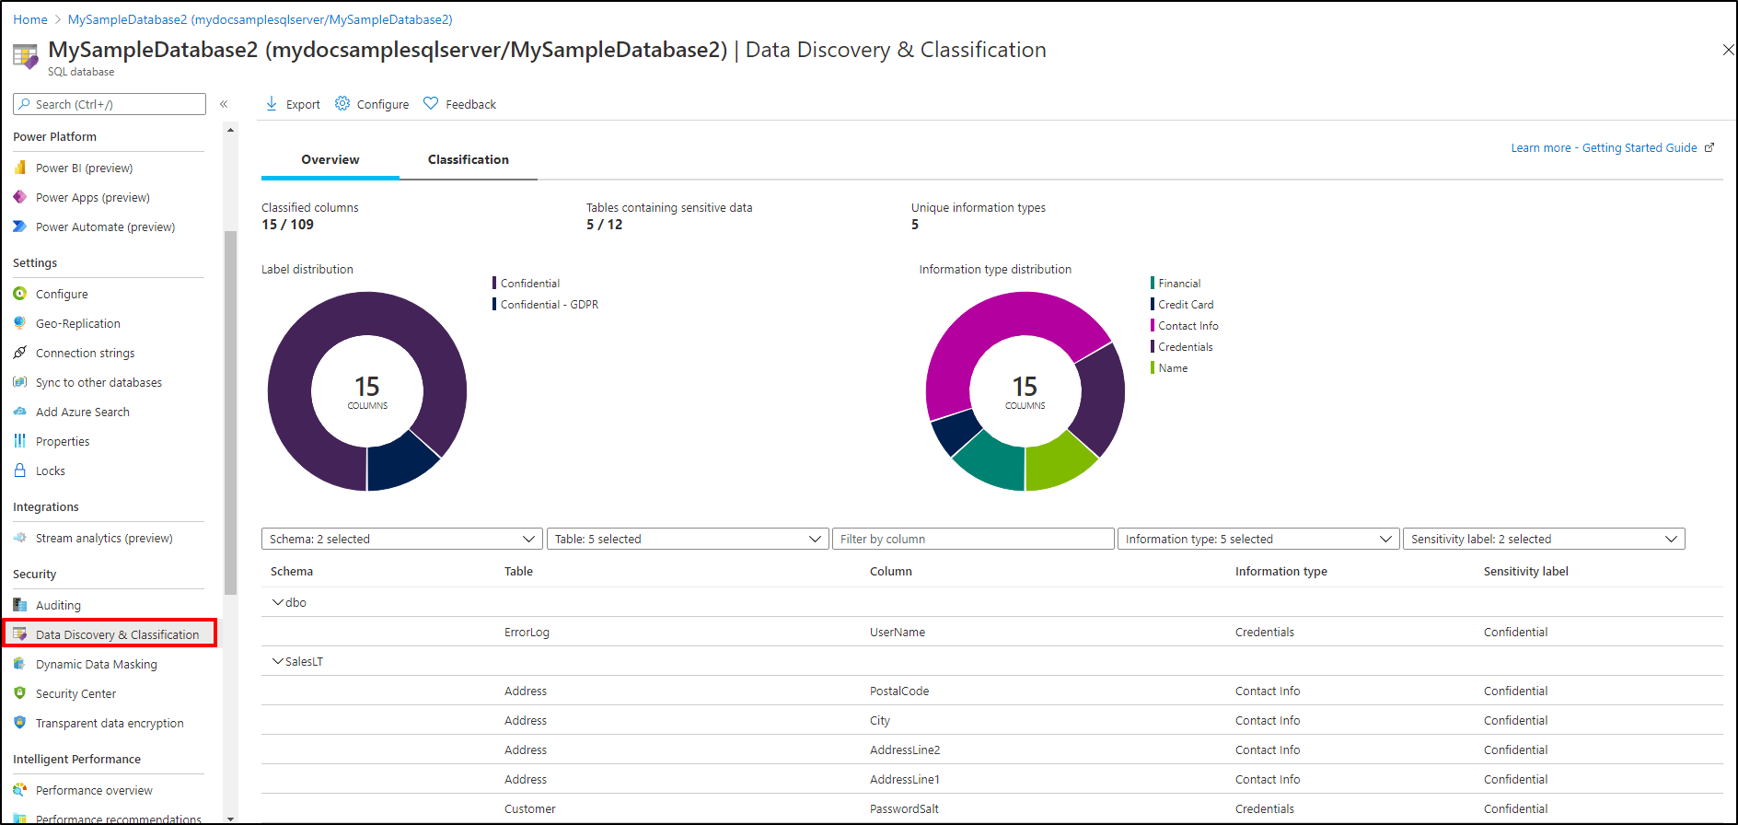Click the Filter by column input
This screenshot has width=1738, height=825.
[973, 539]
